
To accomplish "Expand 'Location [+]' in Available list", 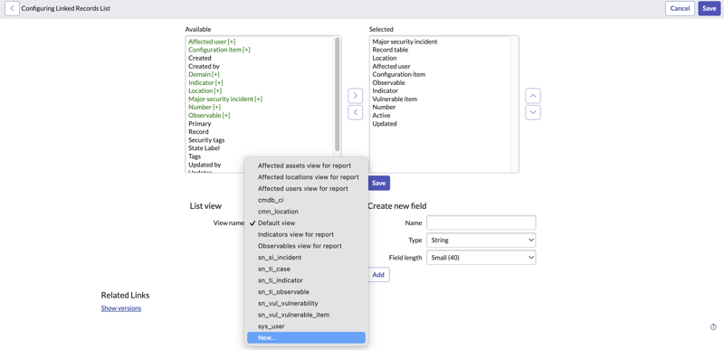I will pyautogui.click(x=205, y=90).
